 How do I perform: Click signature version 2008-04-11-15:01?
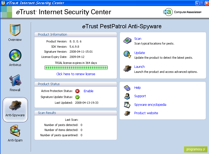81,52
